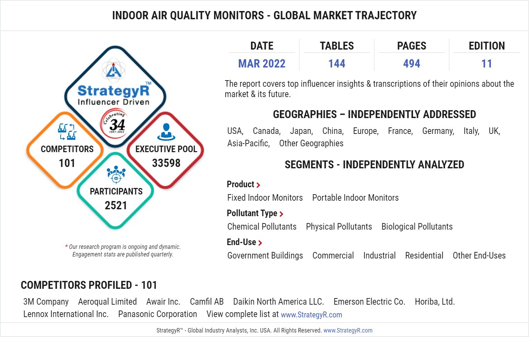Click the USA geography entry

(235, 131)
